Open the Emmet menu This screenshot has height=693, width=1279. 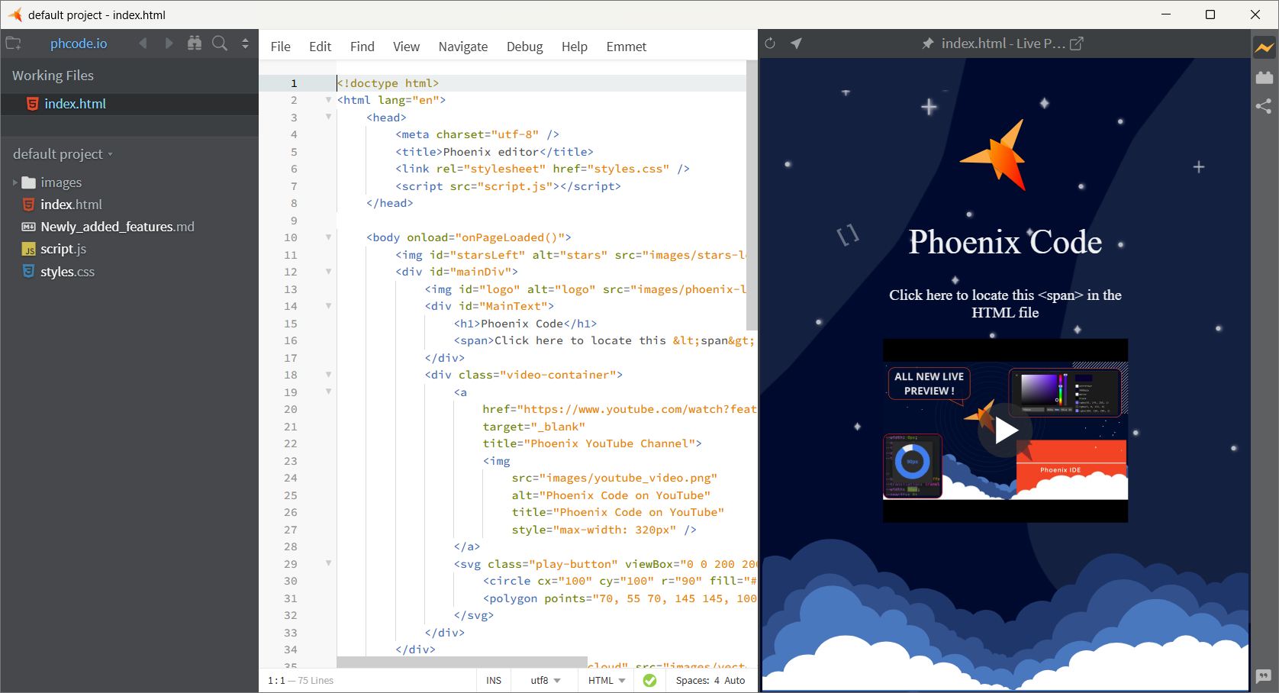[x=626, y=47]
